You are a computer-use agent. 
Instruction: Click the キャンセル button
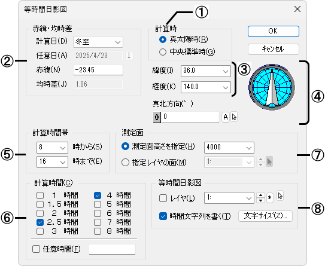[x=273, y=49]
